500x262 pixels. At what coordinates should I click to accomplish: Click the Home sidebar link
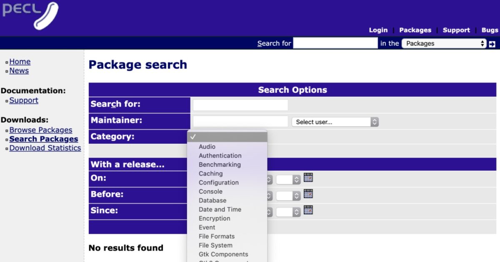20,62
